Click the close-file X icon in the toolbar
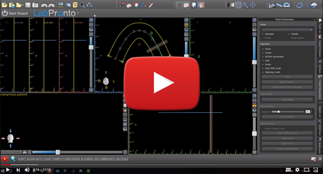This screenshot has height=174, width=323. 35,5
